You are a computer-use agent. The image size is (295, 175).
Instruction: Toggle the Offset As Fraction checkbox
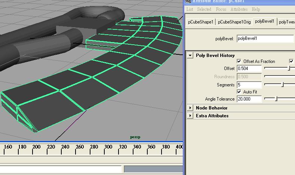pyautogui.click(x=239, y=61)
